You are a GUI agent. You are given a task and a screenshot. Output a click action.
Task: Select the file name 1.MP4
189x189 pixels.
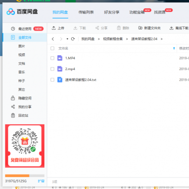click(x=70, y=58)
